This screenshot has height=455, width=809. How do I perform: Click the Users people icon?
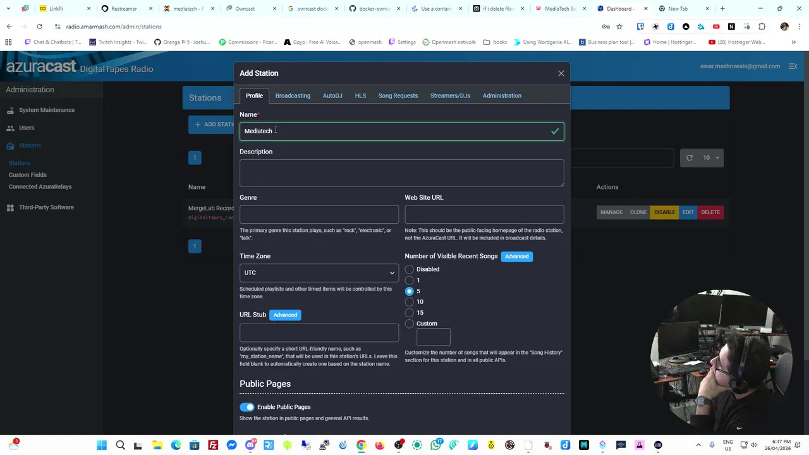coord(10,128)
